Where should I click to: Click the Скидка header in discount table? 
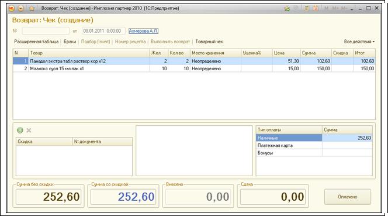[x=44, y=142]
